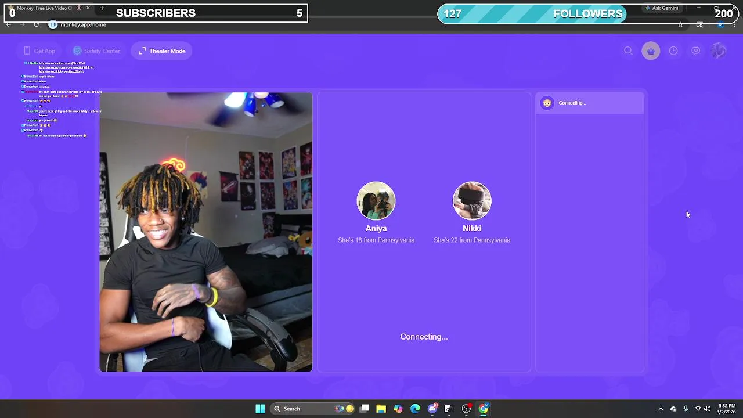
Task: Click the microphone tray icon
Action: tap(686, 409)
